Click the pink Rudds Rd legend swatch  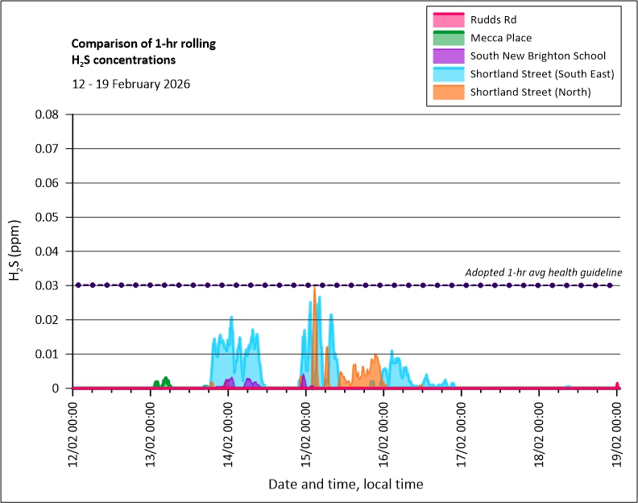448,19
